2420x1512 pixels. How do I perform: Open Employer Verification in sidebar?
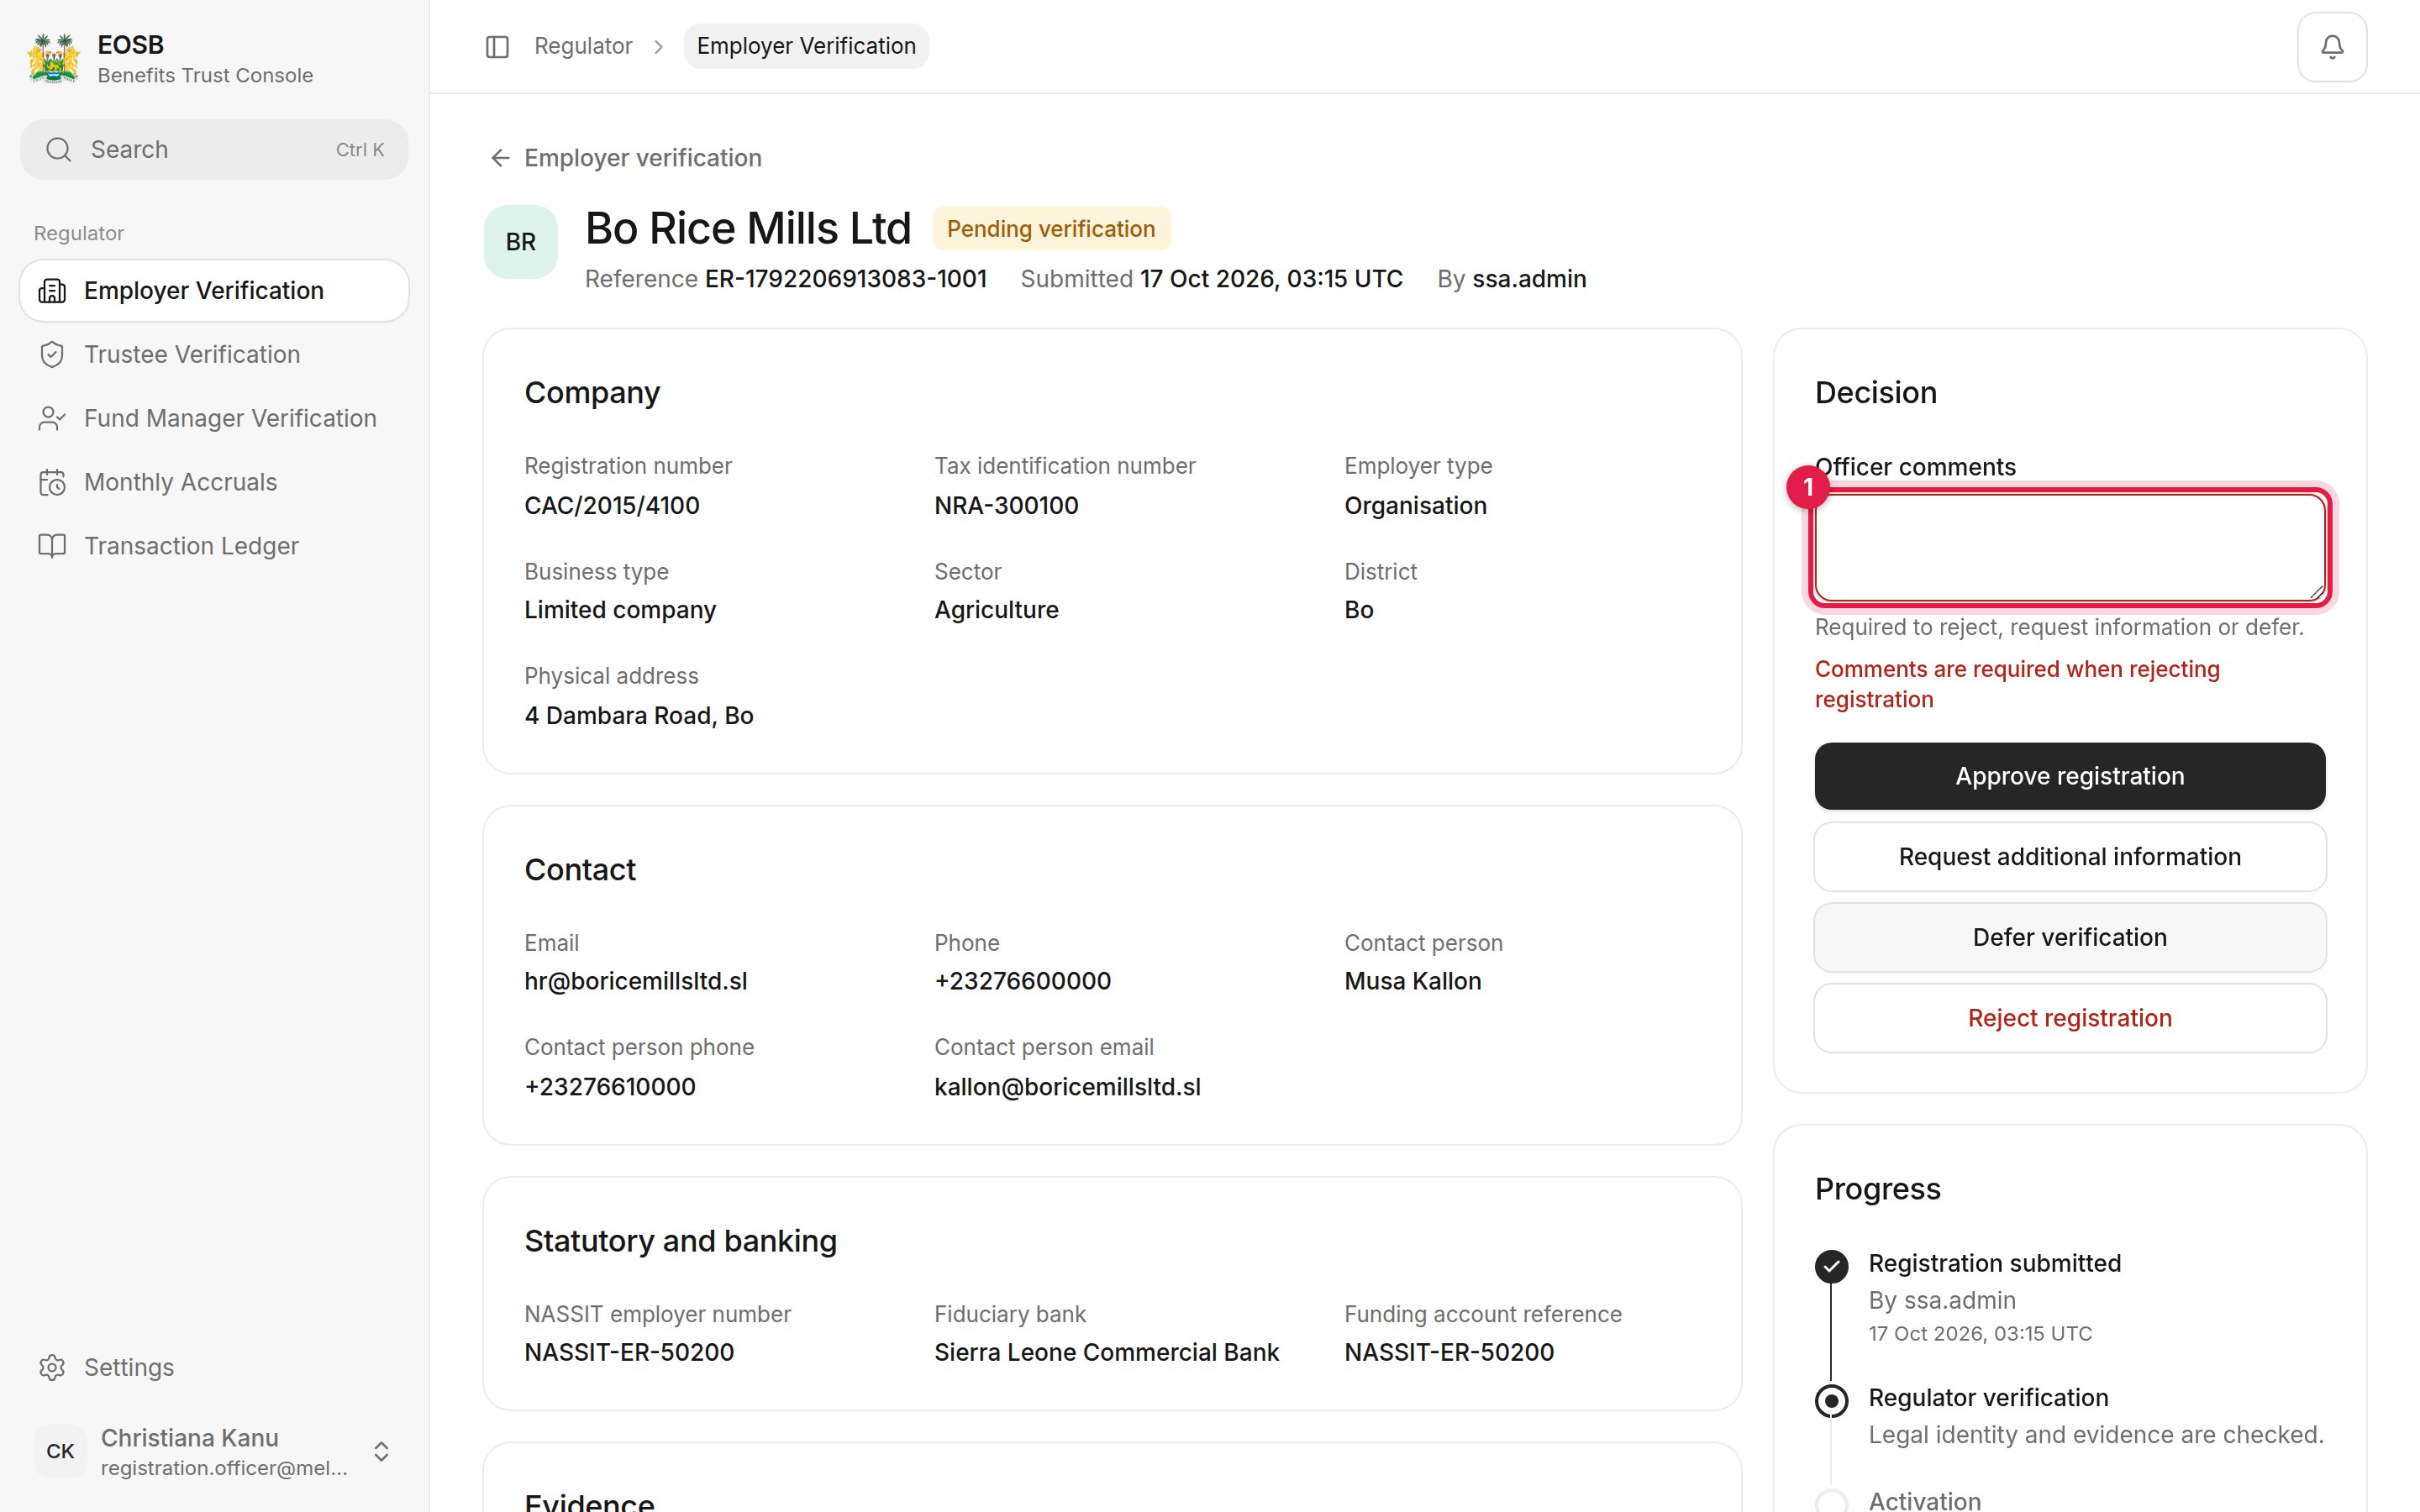point(214,291)
